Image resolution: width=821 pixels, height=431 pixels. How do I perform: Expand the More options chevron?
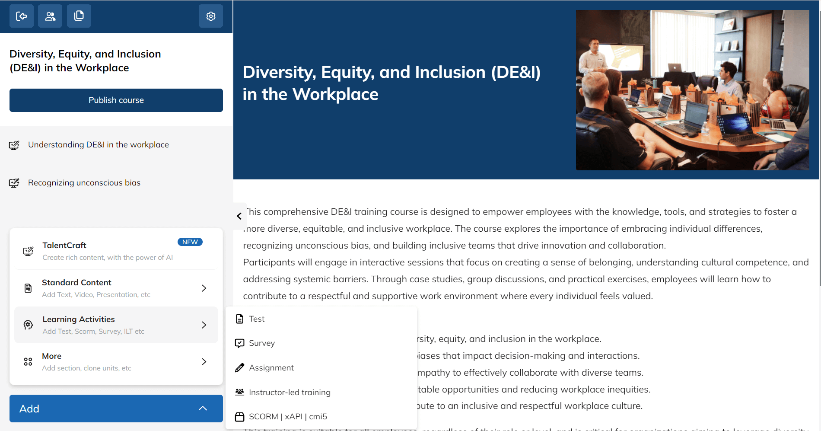click(204, 362)
